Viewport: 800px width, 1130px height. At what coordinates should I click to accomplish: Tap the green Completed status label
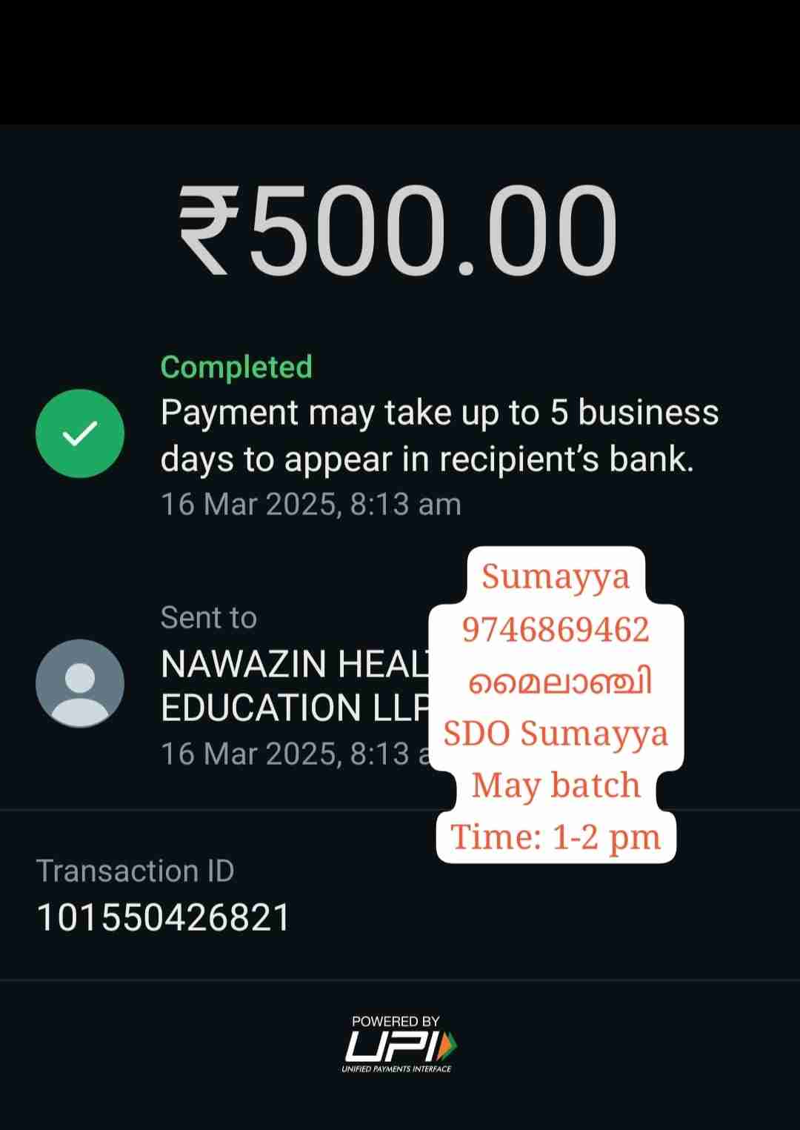236,367
